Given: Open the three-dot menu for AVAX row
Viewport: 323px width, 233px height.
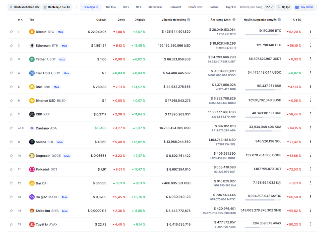Looking at the screenshot, I should [x=310, y=224].
